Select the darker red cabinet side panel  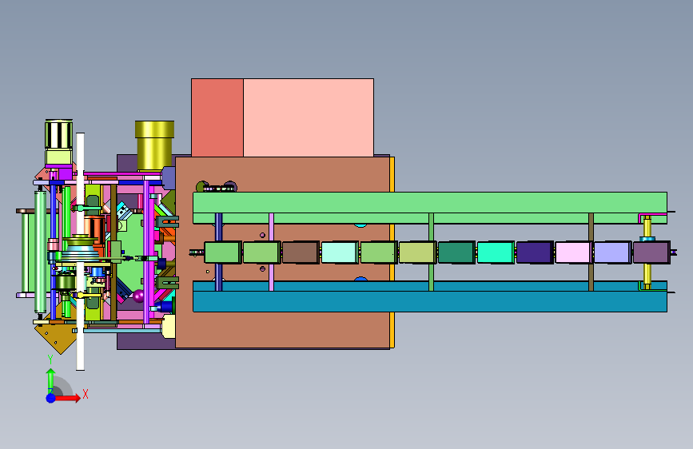pyautogui.click(x=217, y=117)
